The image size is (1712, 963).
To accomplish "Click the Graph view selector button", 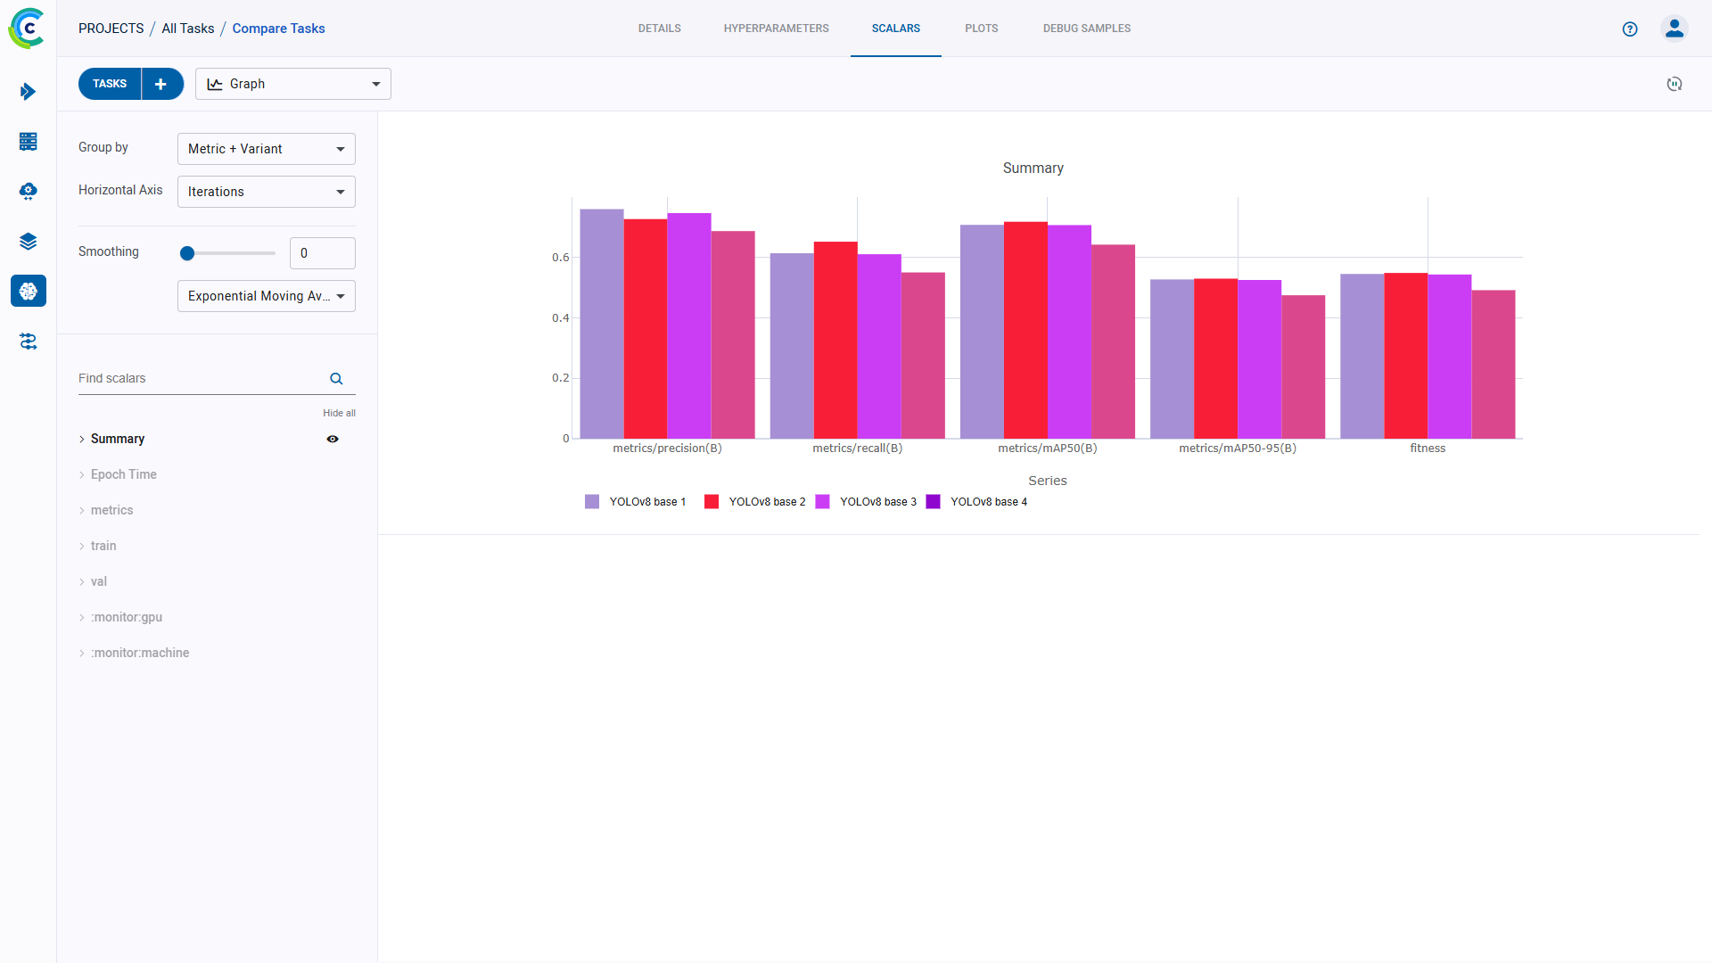I will 292,84.
